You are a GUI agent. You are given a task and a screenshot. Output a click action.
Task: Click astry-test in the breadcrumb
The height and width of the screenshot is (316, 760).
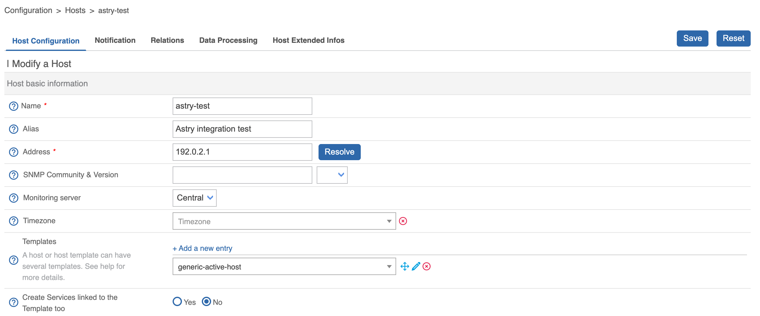pyautogui.click(x=114, y=11)
